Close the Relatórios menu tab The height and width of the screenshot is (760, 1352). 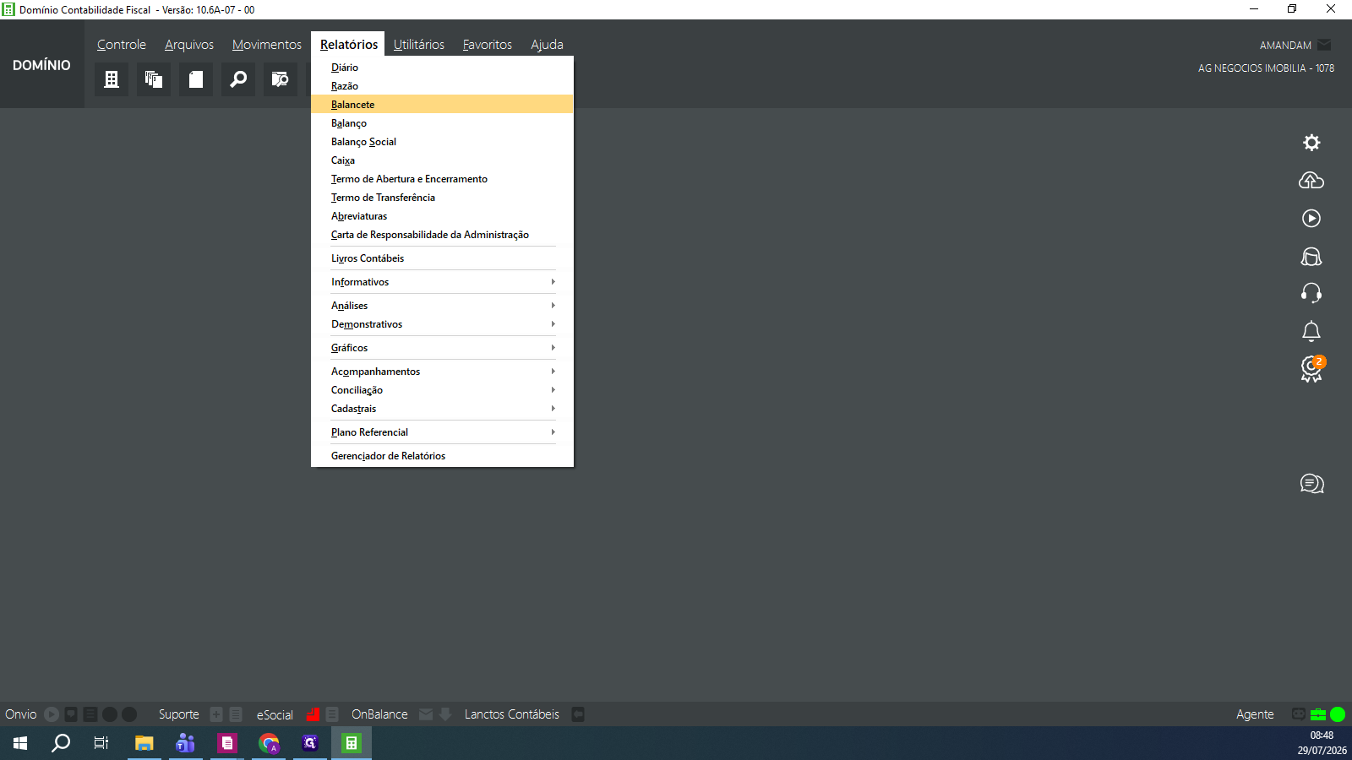click(348, 45)
